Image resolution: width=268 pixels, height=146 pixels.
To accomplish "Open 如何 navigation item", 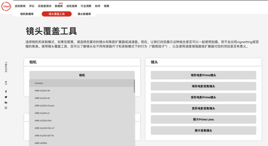I will coord(97,6).
